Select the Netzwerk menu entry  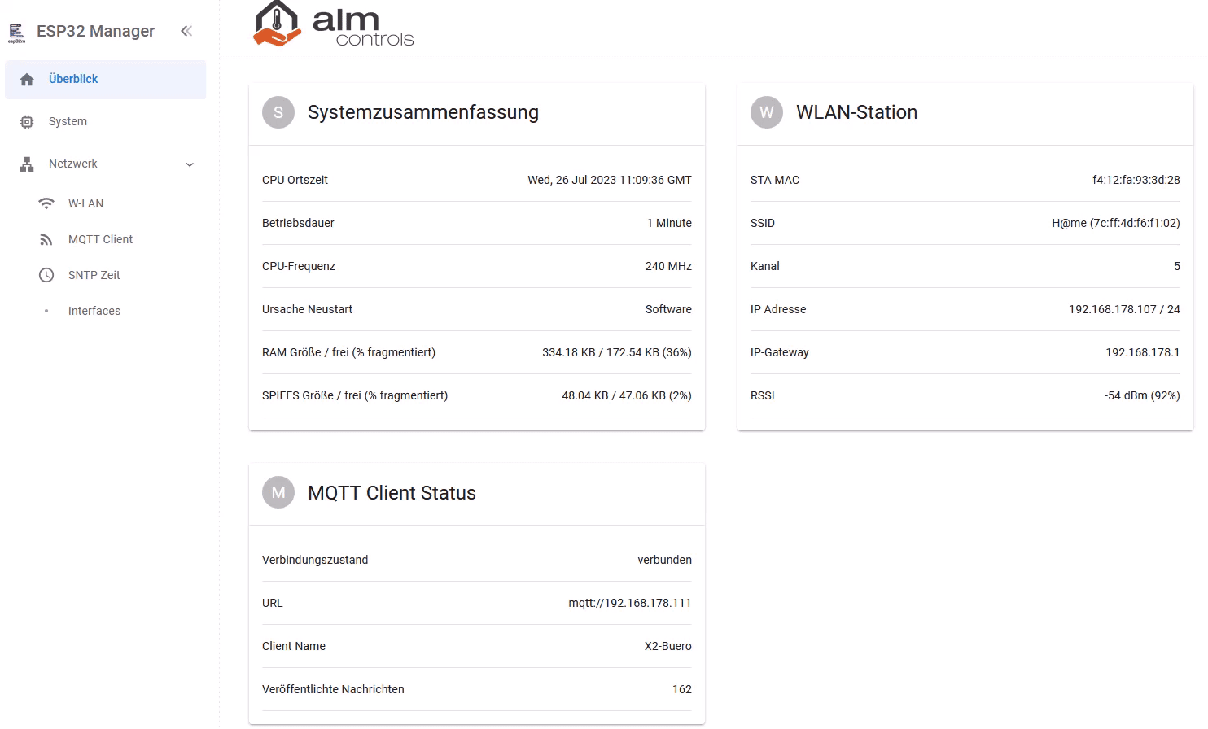point(106,164)
